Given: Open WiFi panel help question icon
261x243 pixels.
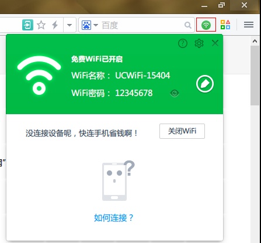Looking at the screenshot, I should pos(183,43).
